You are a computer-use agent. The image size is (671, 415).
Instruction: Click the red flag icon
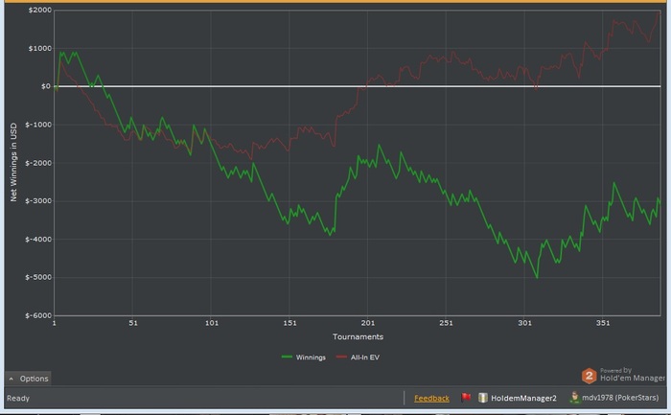[466, 398]
